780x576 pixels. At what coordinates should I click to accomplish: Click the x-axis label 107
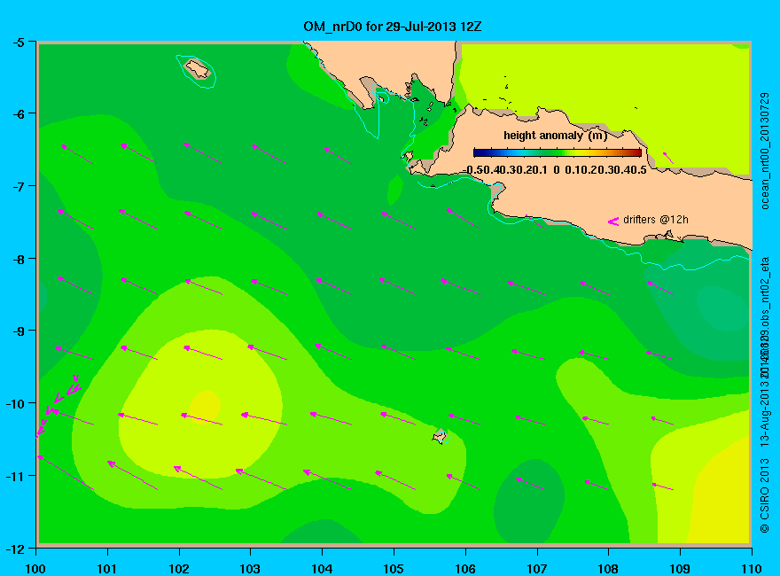coord(537,569)
